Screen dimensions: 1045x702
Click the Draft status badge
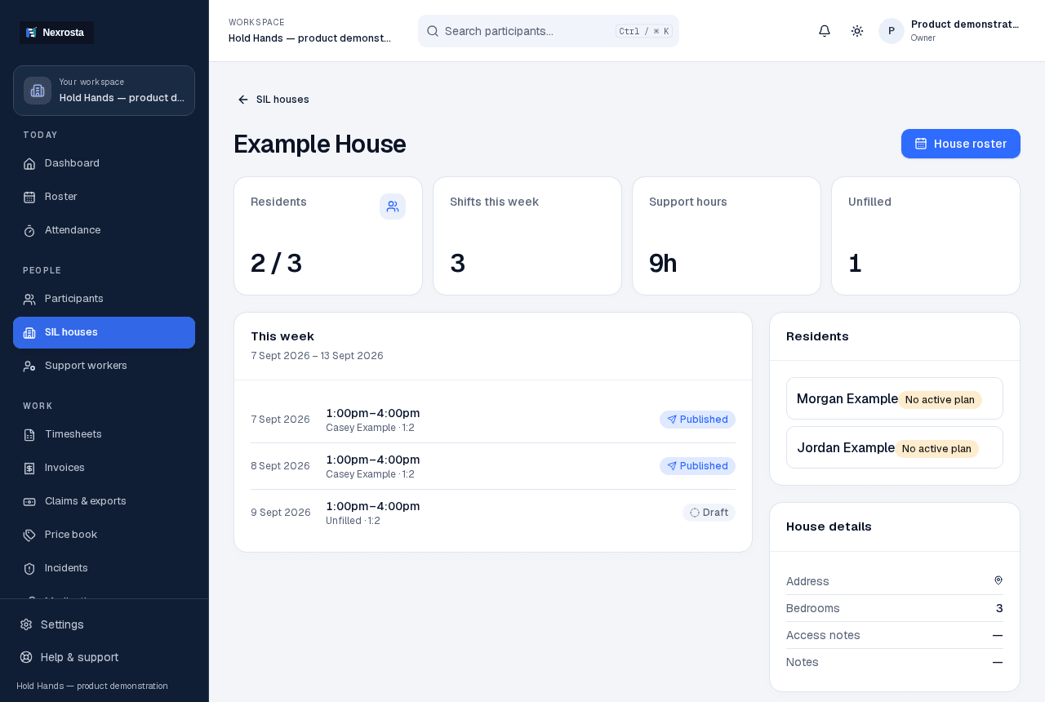coord(709,513)
